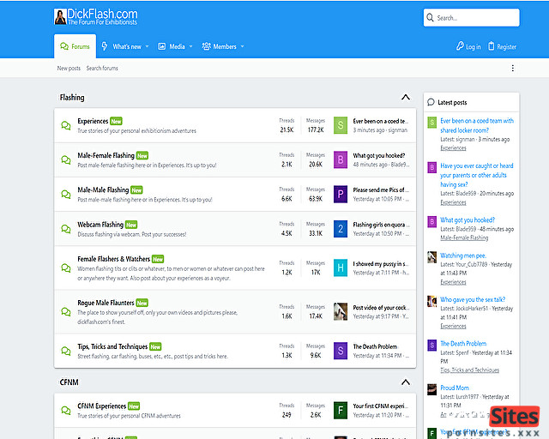Click the search magnifier icon
Screen dimensions: 549x439
point(430,17)
